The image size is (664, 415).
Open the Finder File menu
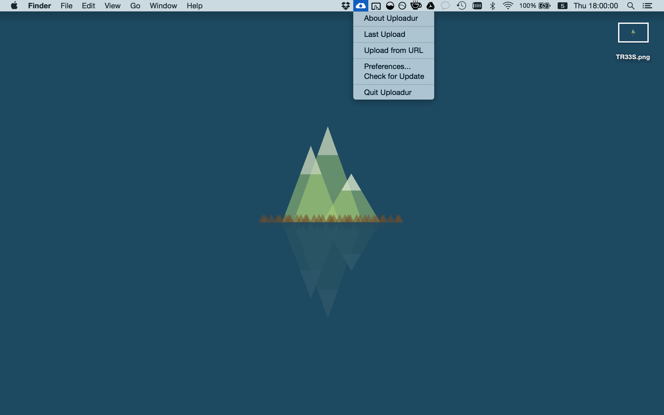tap(66, 6)
